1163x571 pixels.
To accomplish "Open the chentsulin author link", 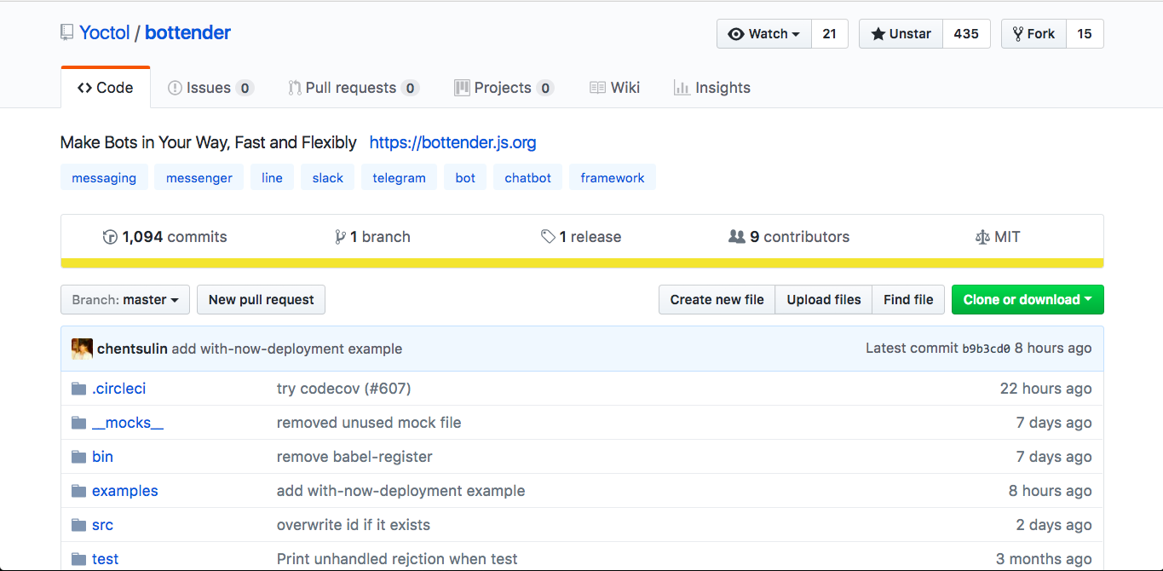I will click(x=132, y=349).
